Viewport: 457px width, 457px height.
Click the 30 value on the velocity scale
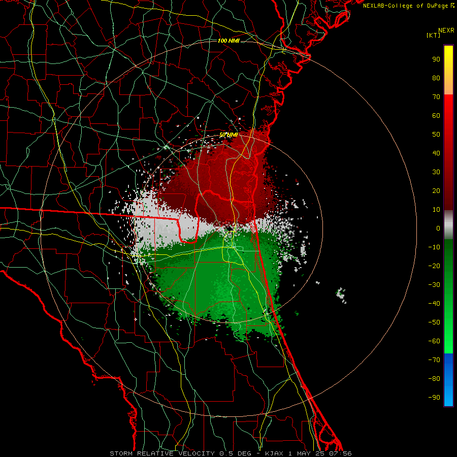(x=436, y=172)
